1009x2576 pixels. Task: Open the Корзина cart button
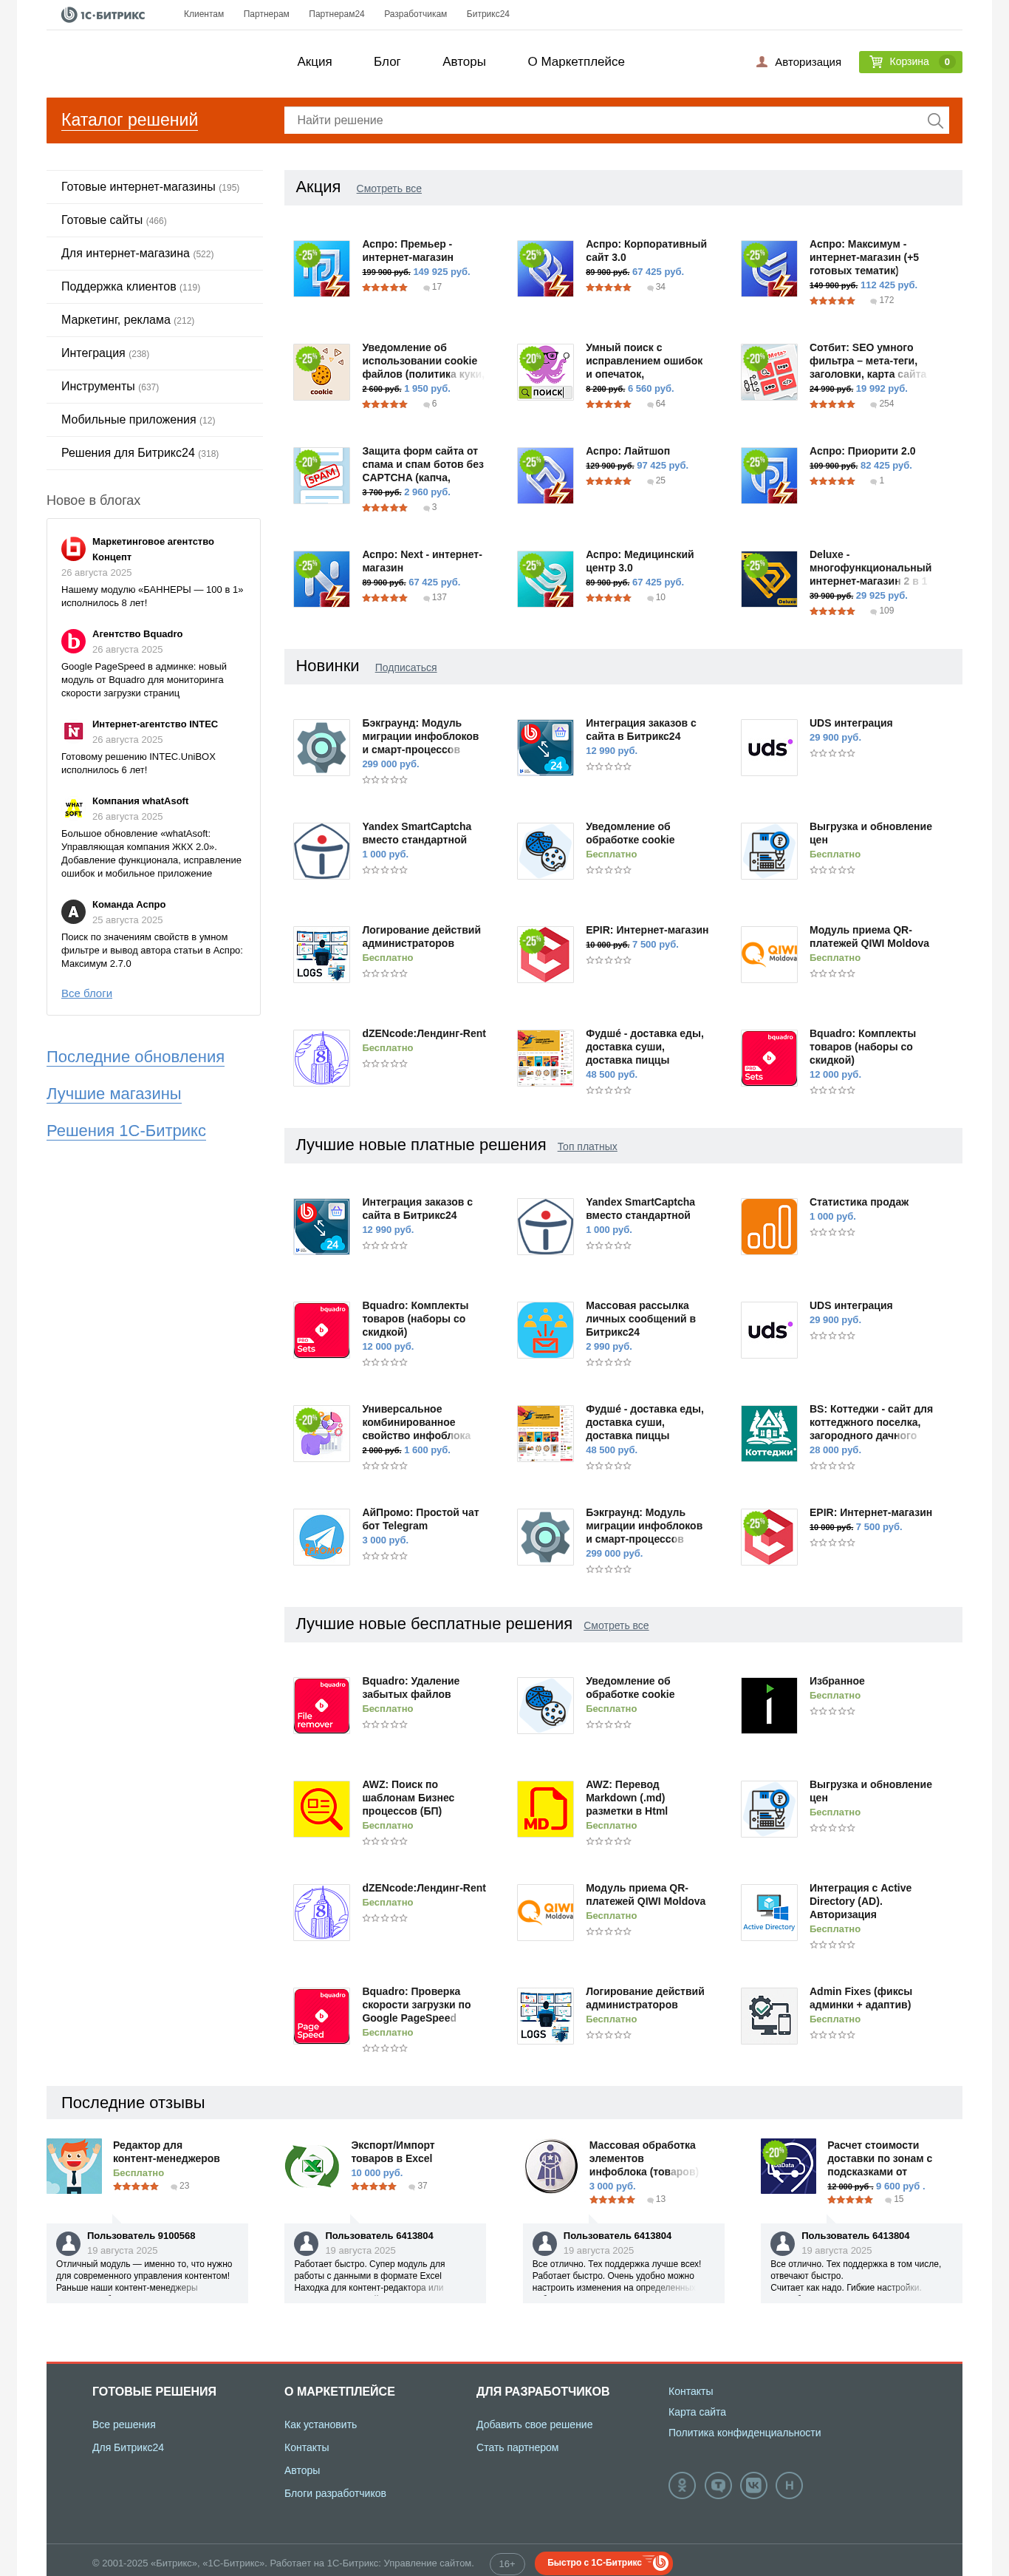(910, 62)
